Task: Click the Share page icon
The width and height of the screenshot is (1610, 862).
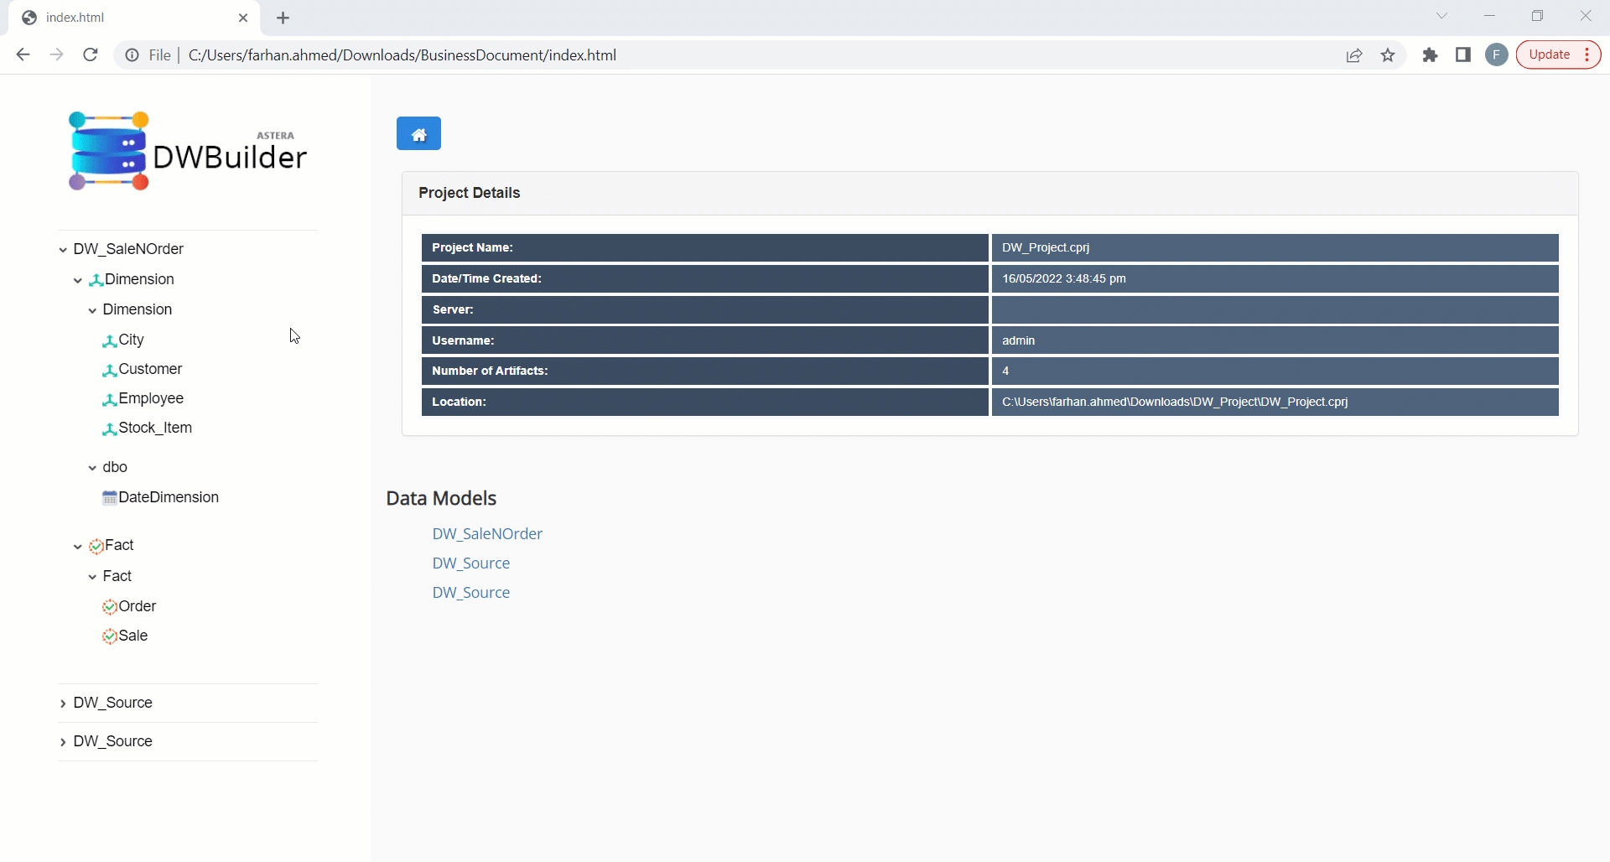Action: [x=1354, y=55]
